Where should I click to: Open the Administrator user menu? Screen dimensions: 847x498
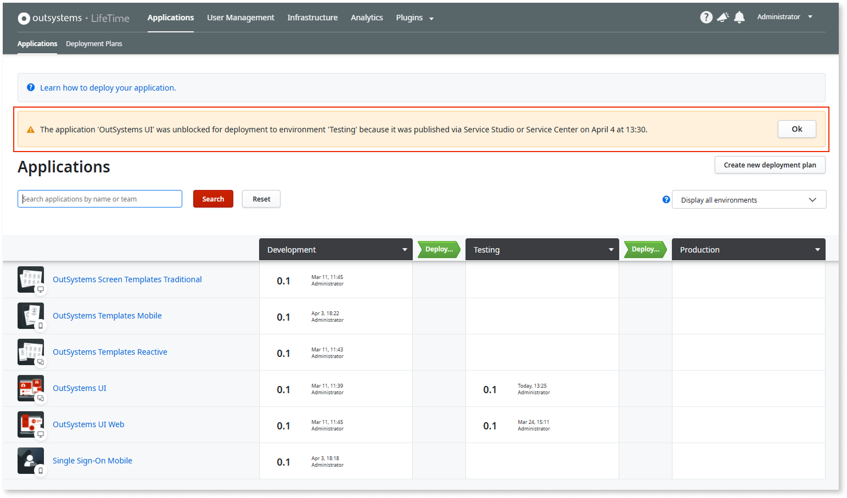click(784, 17)
